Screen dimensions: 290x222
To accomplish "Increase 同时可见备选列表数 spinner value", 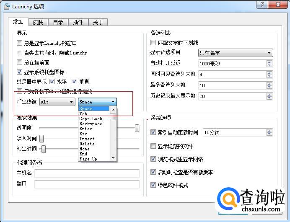I will pos(269,72).
